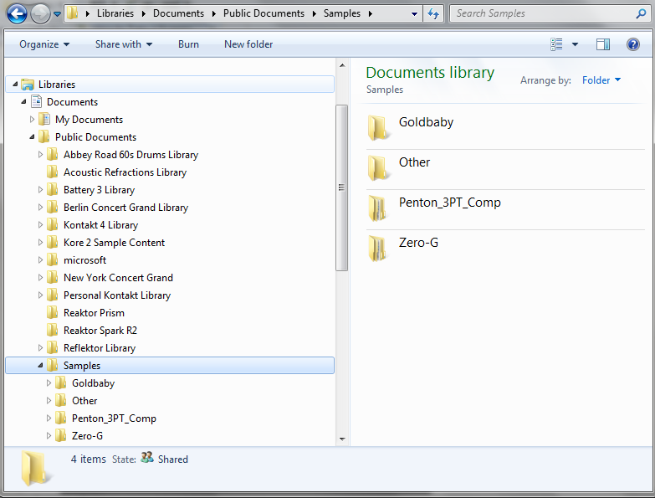Expand Reflektor Library node
This screenshot has height=498, width=655.
40,347
